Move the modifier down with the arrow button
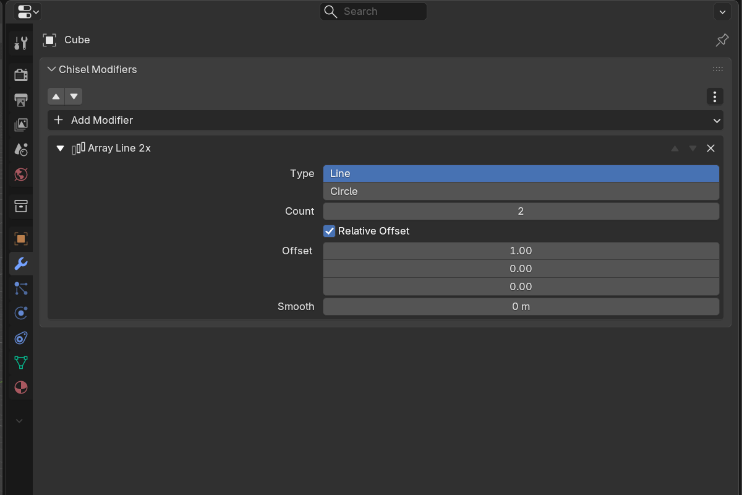 [x=74, y=97]
